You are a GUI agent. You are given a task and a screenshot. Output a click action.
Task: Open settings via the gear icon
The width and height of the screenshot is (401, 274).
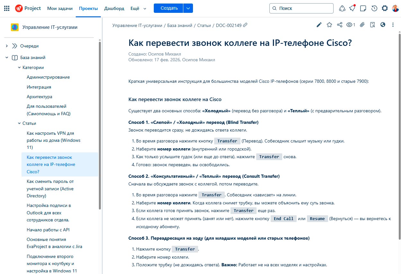(385, 8)
